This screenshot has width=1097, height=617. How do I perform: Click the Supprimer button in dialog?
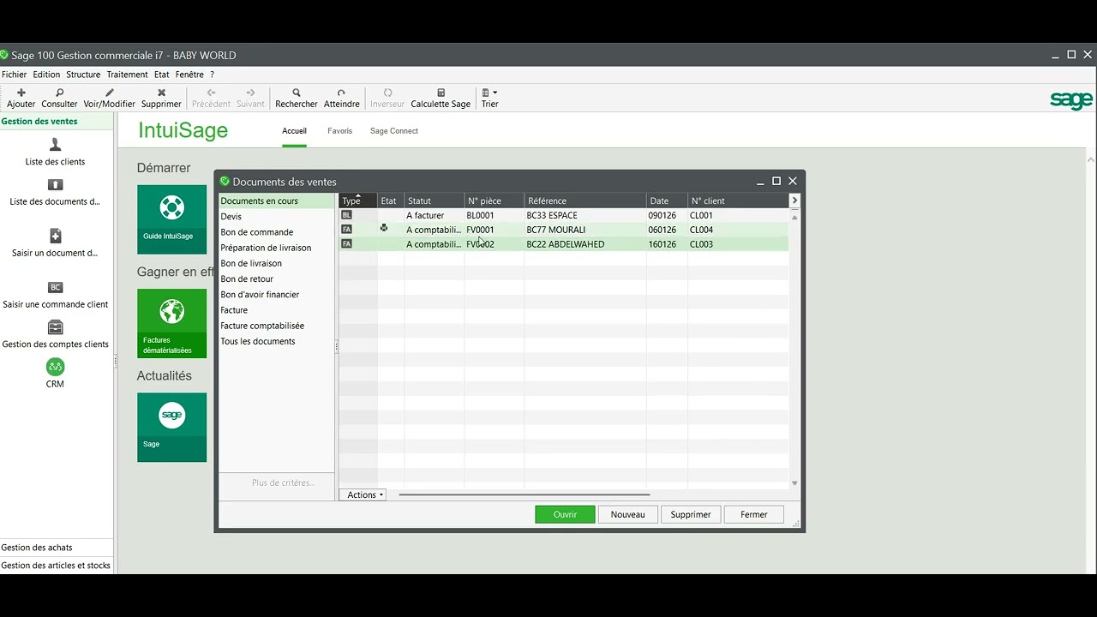pos(691,514)
